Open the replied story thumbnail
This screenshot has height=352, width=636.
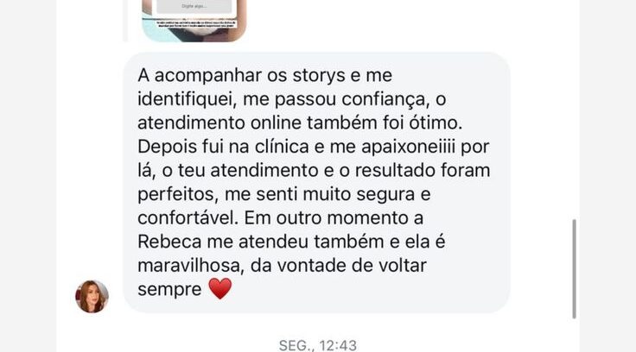click(x=194, y=21)
